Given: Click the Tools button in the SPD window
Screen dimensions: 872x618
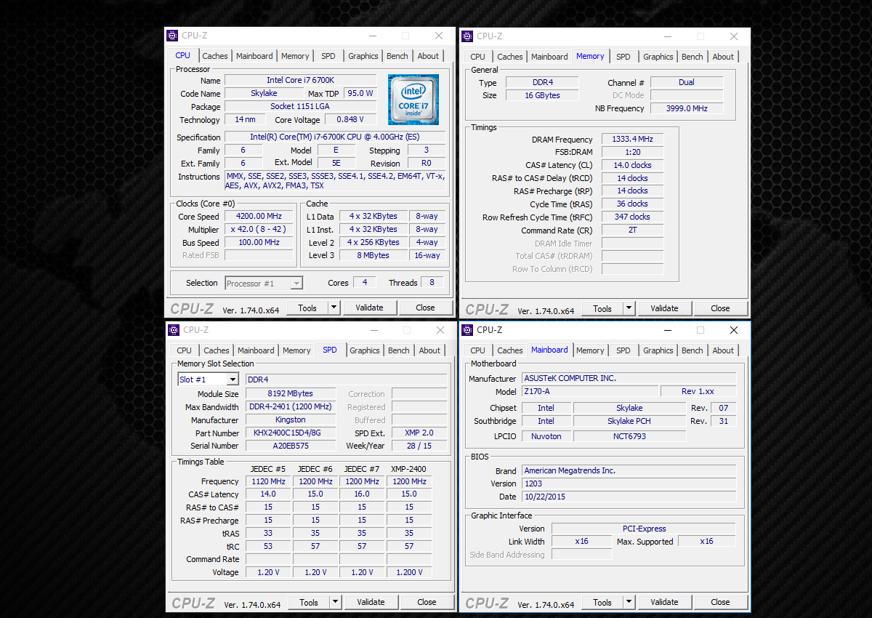Looking at the screenshot, I should pyautogui.click(x=309, y=602).
